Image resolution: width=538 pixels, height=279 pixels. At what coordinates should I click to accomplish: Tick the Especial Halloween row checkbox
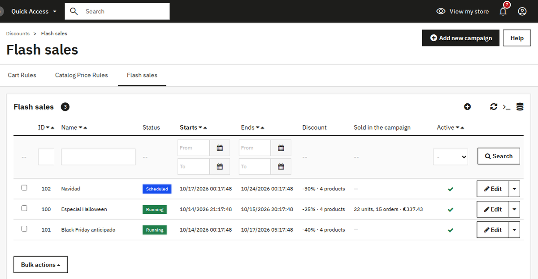[x=24, y=208]
